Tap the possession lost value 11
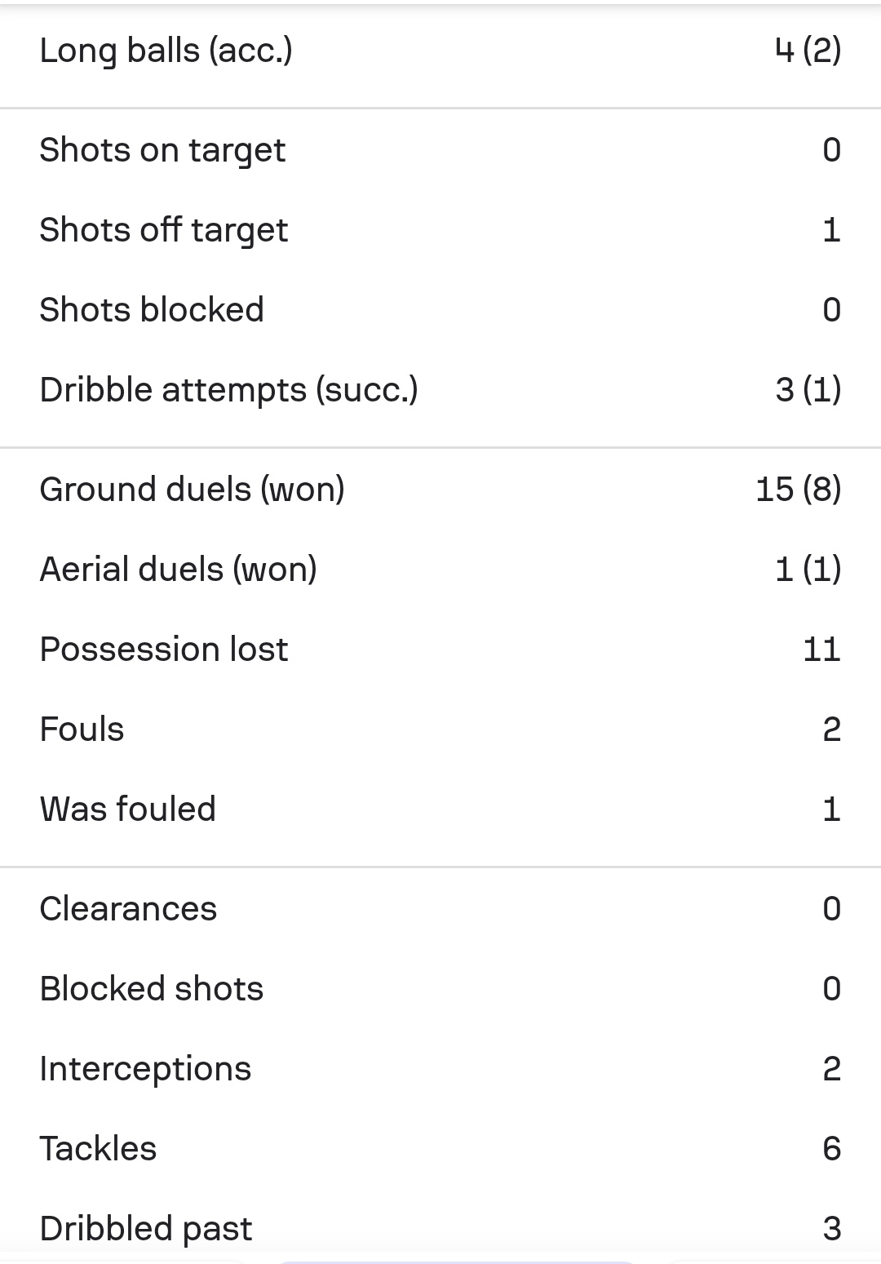 821,650
